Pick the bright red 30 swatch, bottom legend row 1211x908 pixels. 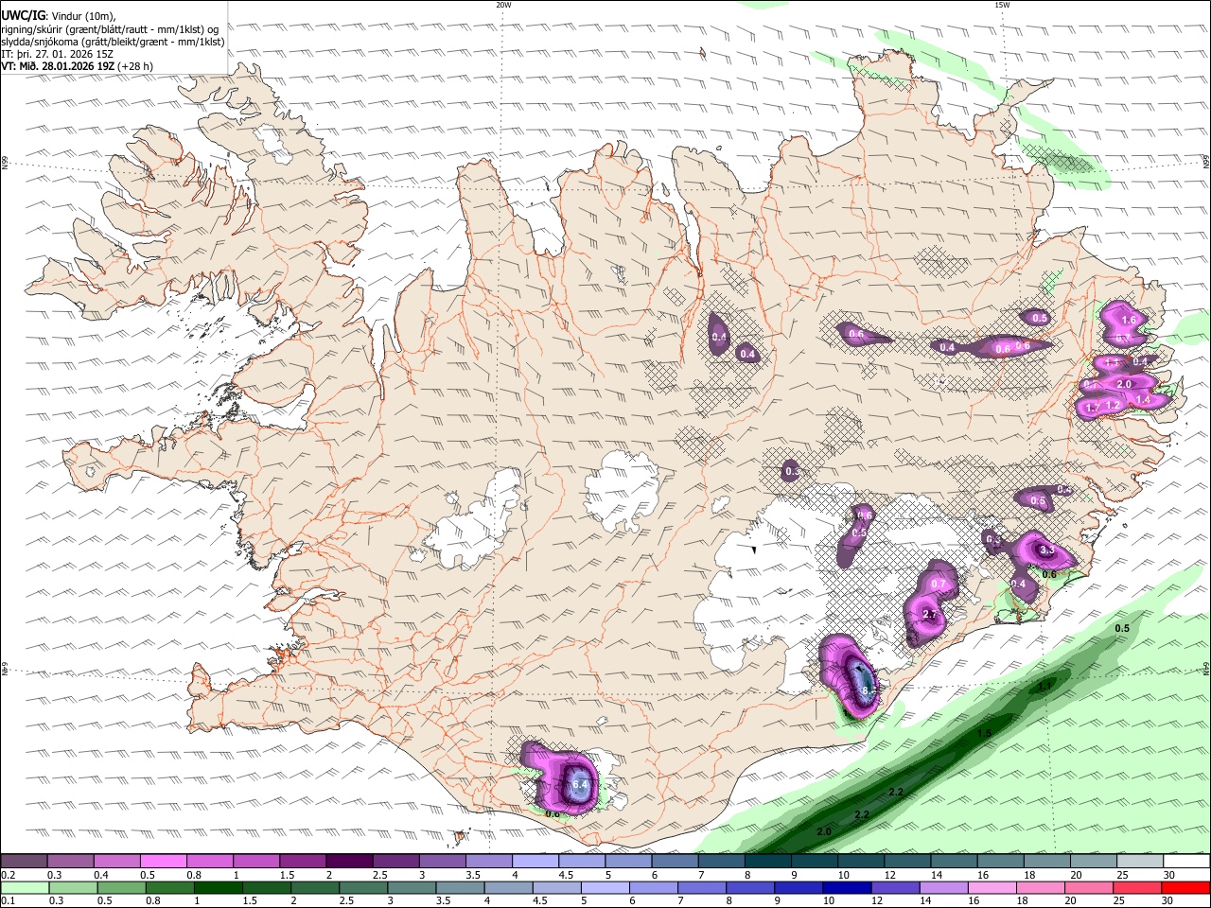(x=1185, y=887)
